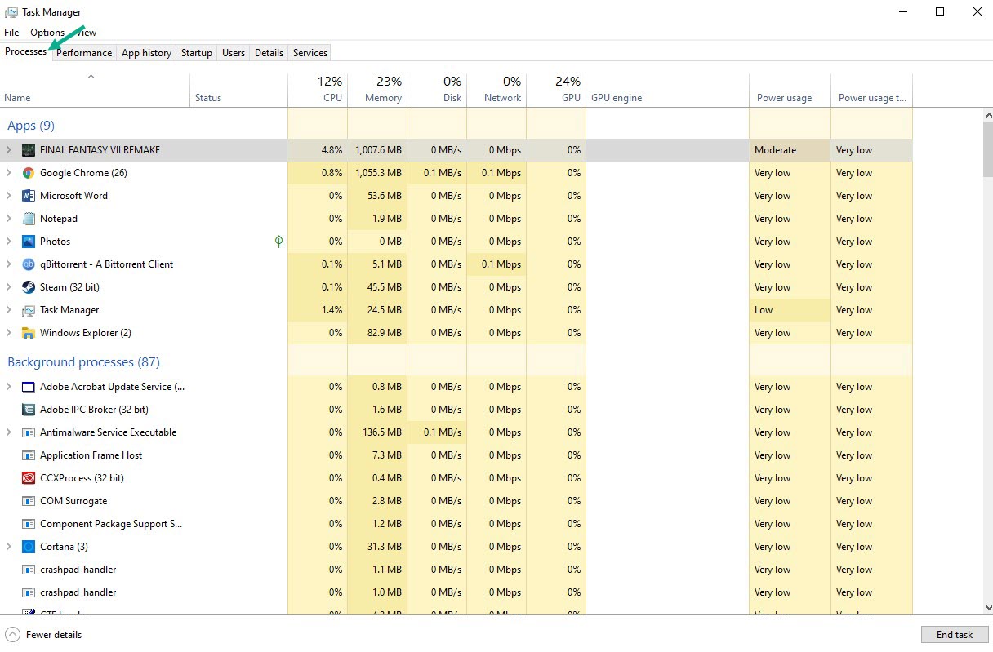Click the FINAL FANTASY VII REMAKE app icon
The image size is (993, 652).
click(x=29, y=150)
